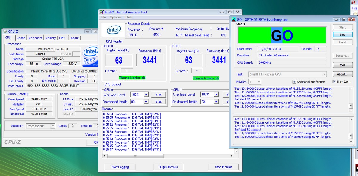Maximize the Intel Thermal Analysis Tool window
Viewport: 358px width, 176px height.
point(230,12)
